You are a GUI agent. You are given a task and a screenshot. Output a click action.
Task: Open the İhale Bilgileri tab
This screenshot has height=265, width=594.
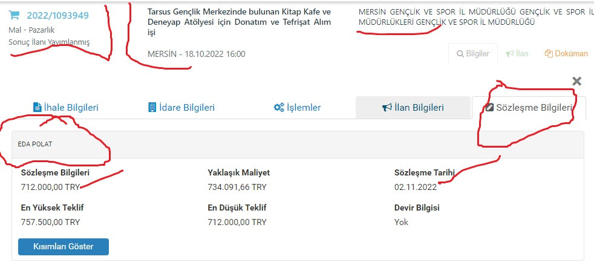point(66,108)
